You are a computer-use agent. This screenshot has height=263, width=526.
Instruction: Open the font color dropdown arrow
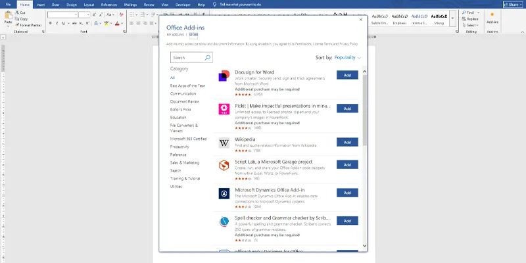tap(122, 23)
